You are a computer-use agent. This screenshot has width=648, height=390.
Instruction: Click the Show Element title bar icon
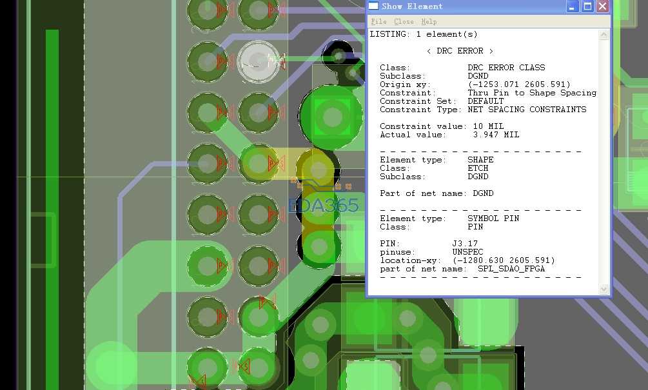click(373, 6)
